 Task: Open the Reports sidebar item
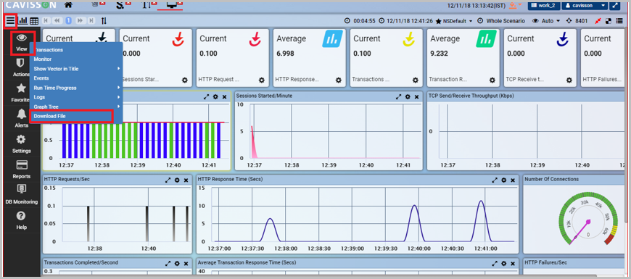(x=21, y=170)
